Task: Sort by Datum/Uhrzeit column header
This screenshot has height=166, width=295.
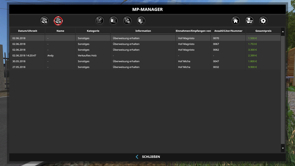Action: point(27,31)
